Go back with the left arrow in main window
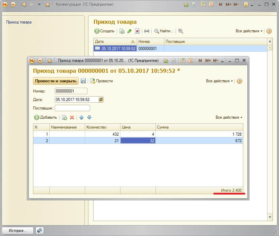Screen dimensions: 279x236 [23, 4]
